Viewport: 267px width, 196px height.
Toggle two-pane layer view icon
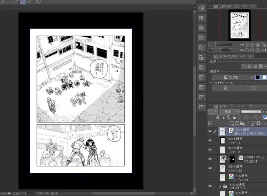[x=210, y=123]
